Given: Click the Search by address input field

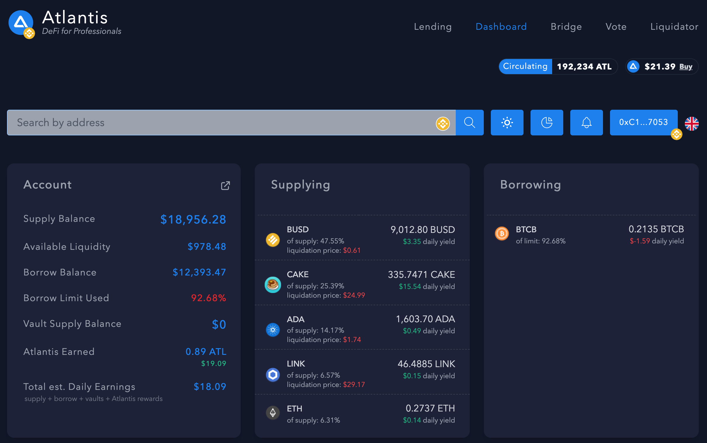Looking at the screenshot, I should tap(205, 123).
